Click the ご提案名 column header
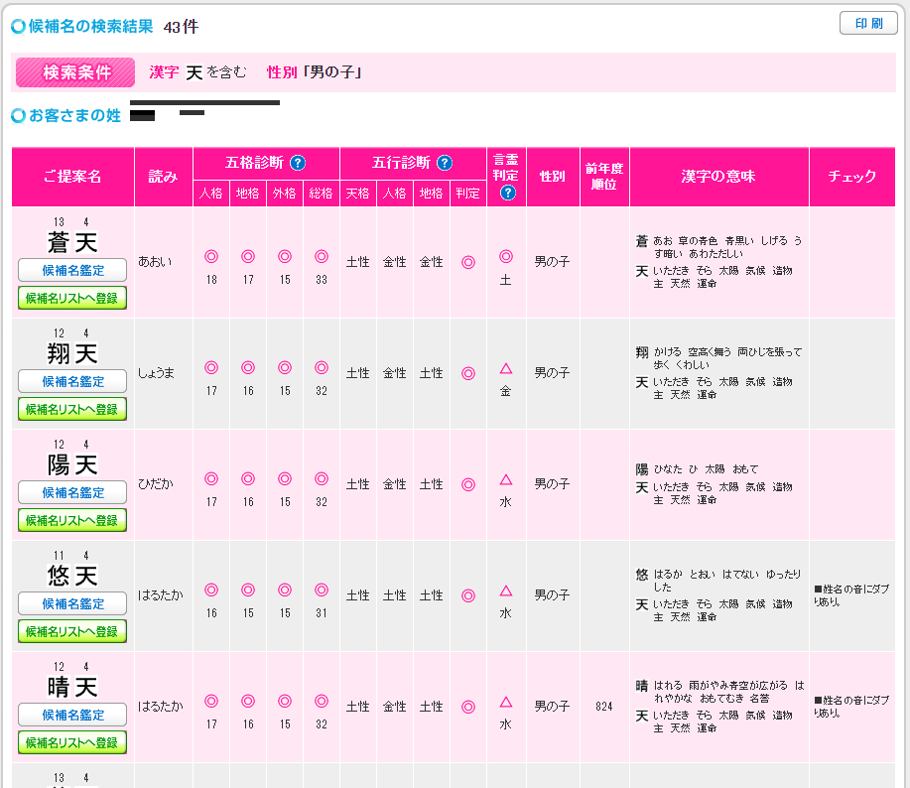Screen dimensions: 910x788 [x=73, y=177]
